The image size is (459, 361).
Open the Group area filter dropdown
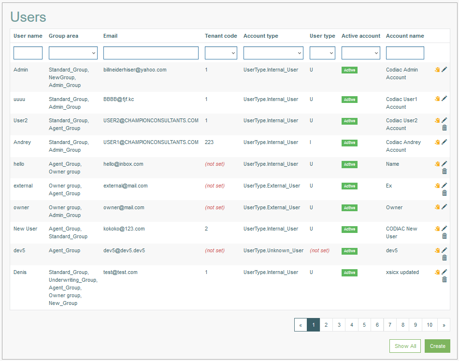point(73,53)
